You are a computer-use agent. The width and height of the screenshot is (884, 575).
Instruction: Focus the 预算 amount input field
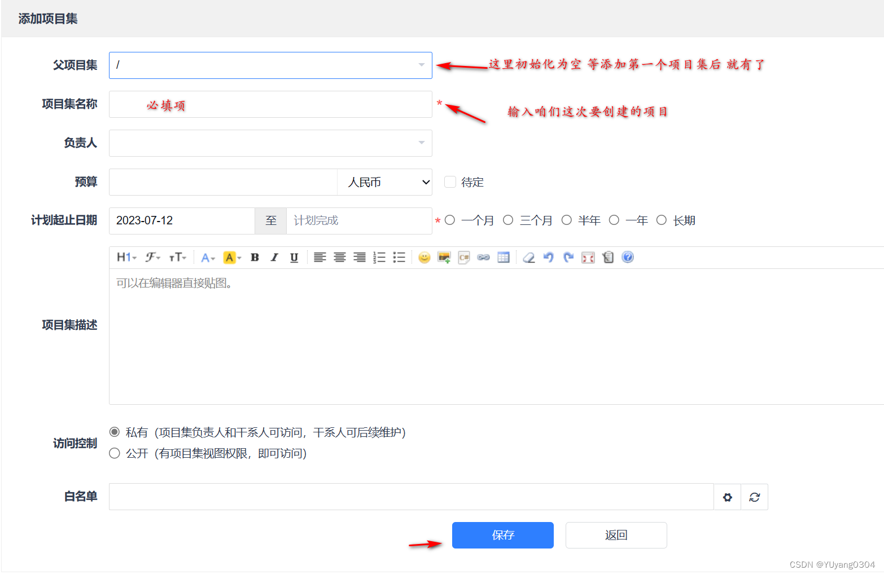[223, 182]
